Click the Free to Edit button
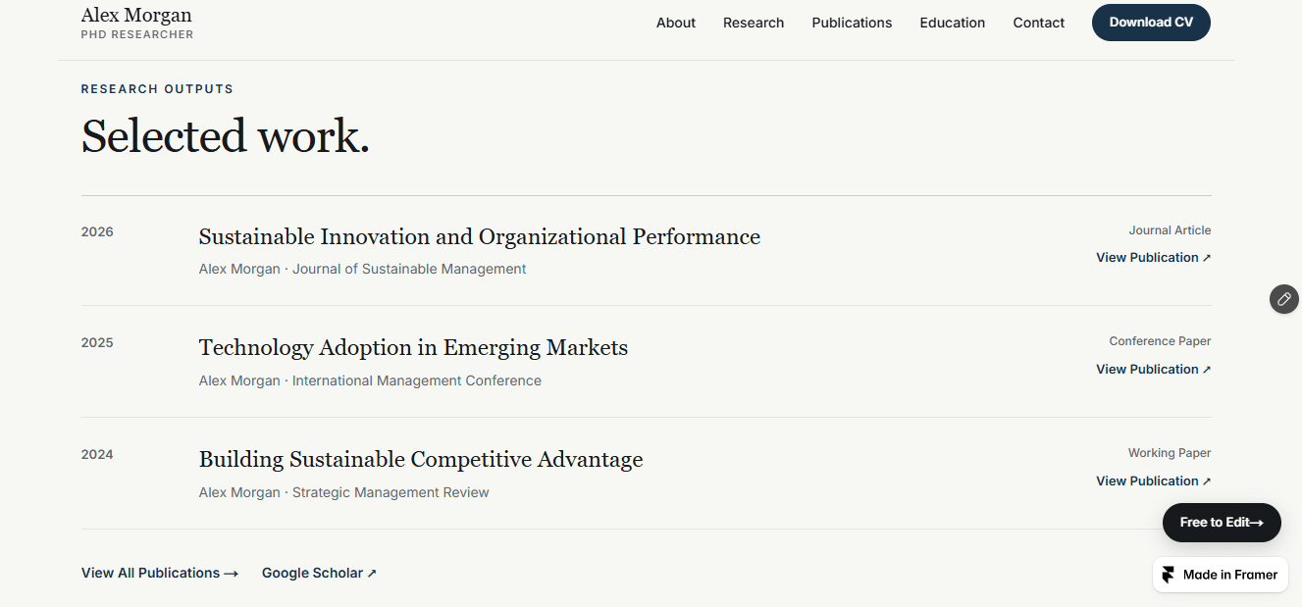This screenshot has height=607, width=1302. (1222, 523)
